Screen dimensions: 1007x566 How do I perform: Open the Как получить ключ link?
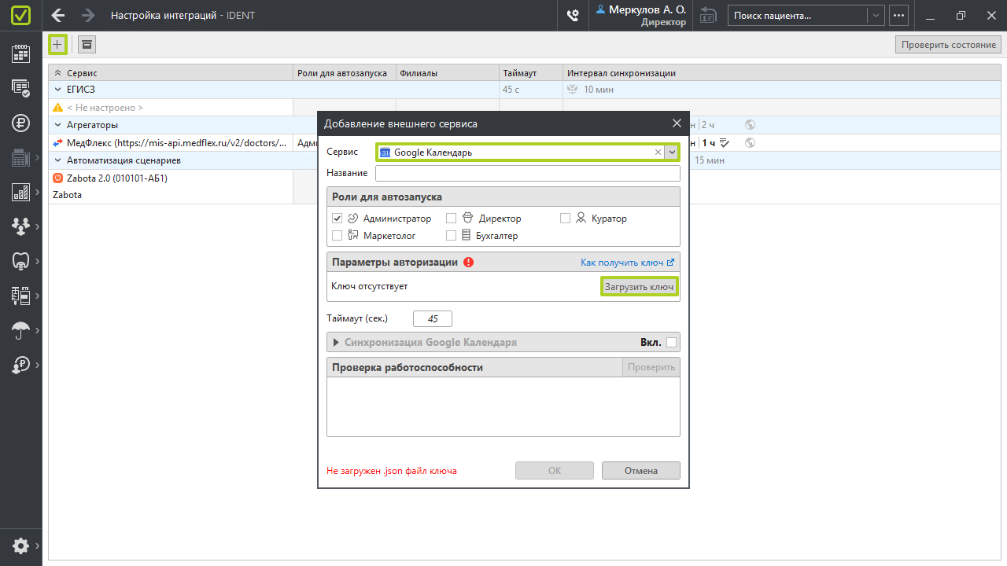(627, 263)
